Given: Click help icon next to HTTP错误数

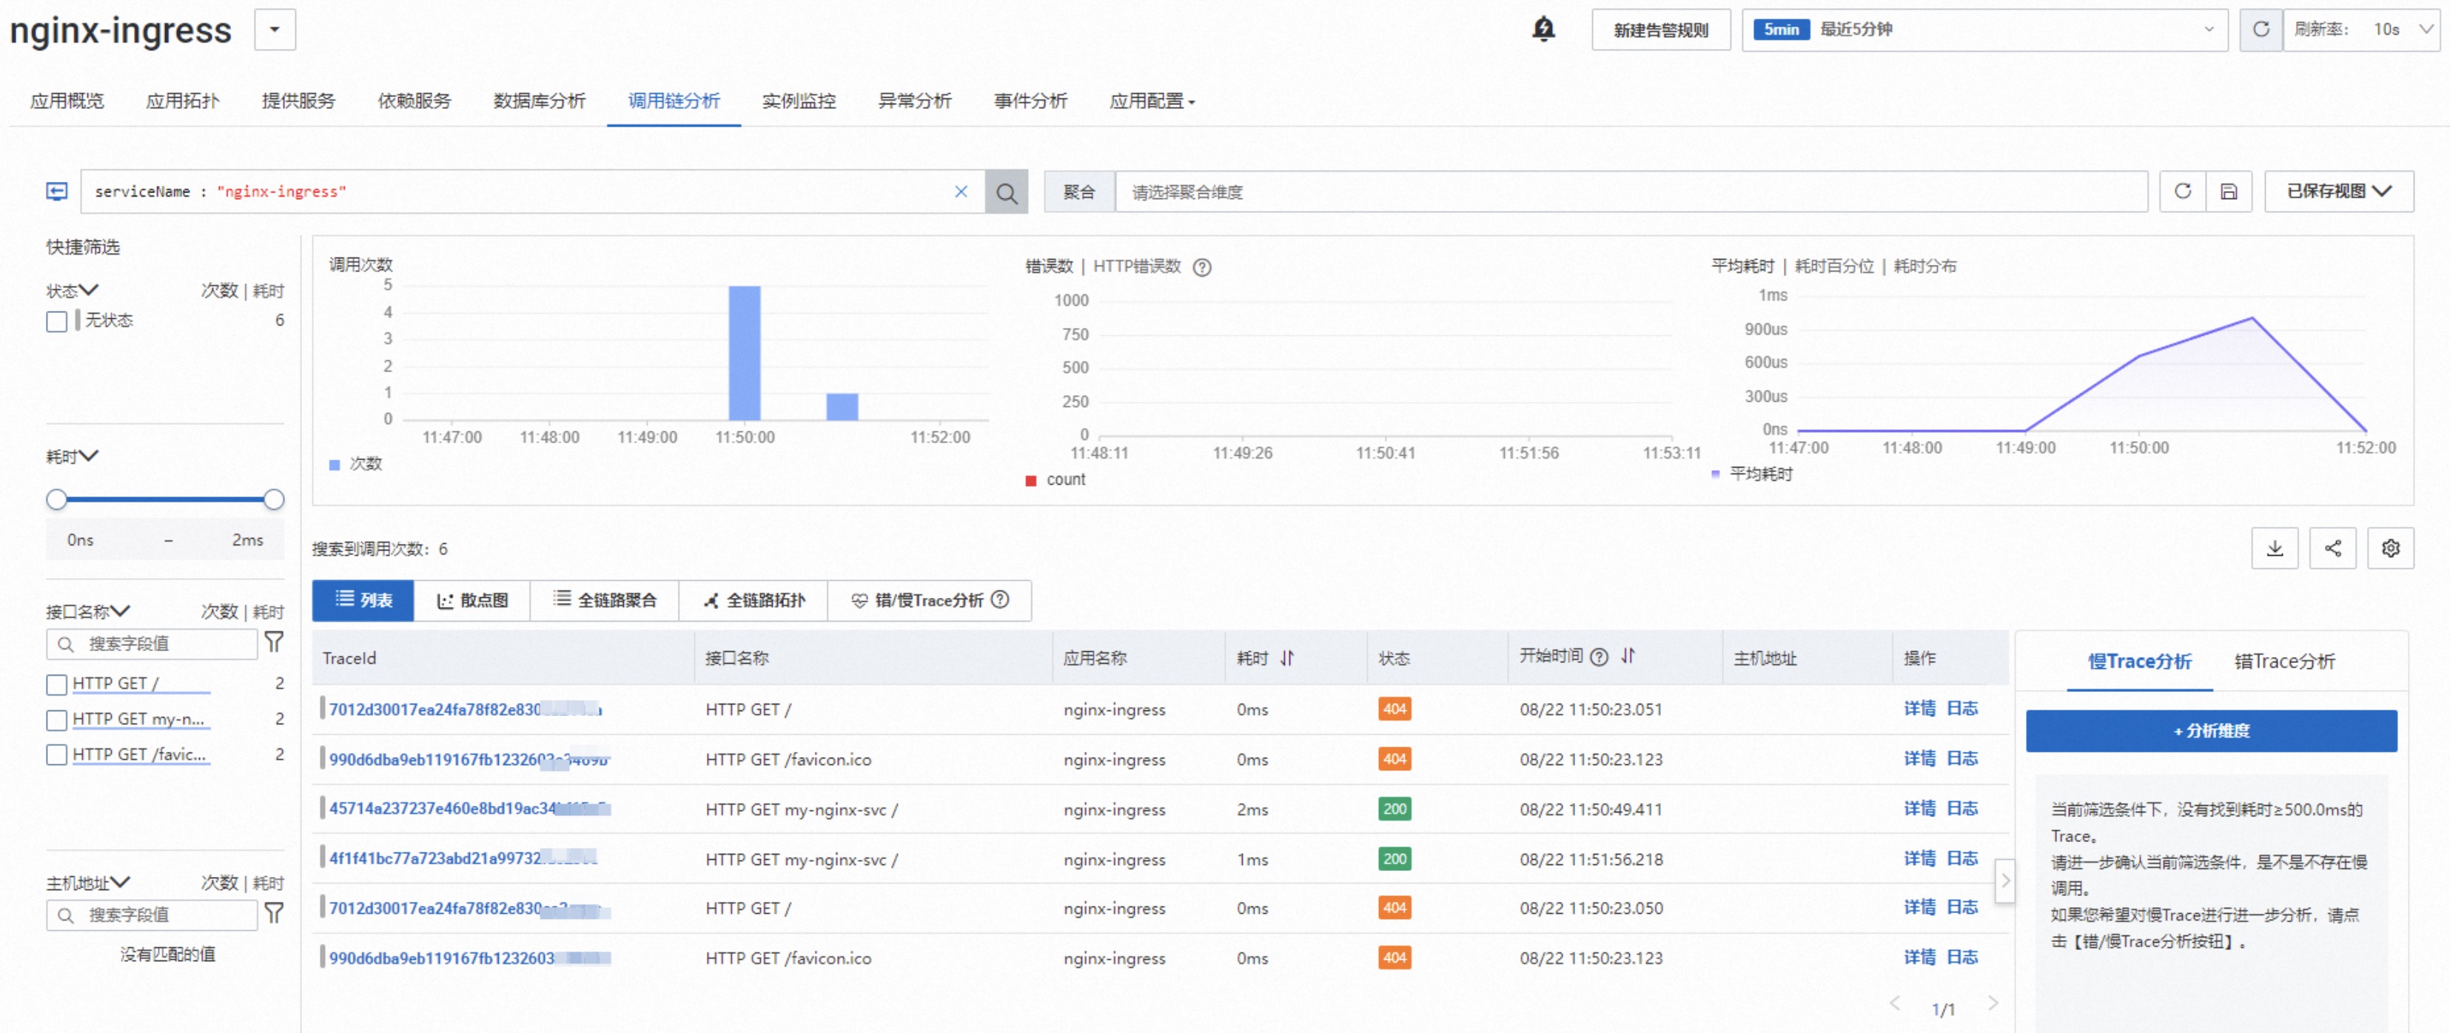Looking at the screenshot, I should point(1202,267).
